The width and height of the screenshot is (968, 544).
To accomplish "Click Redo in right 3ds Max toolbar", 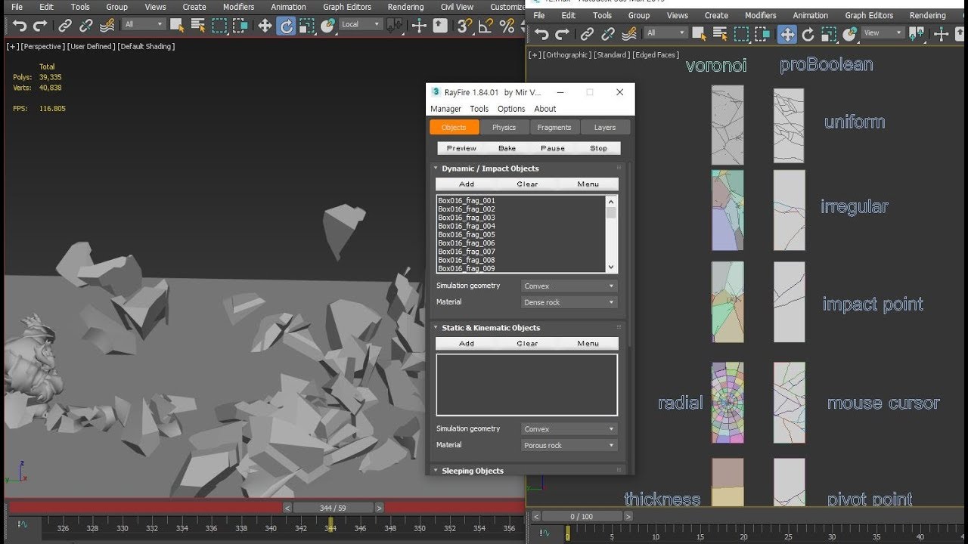I will point(563,33).
